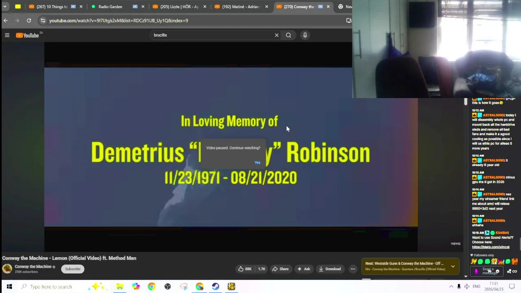
Task: Click the KickBot username in chat
Action: [x=501, y=233]
